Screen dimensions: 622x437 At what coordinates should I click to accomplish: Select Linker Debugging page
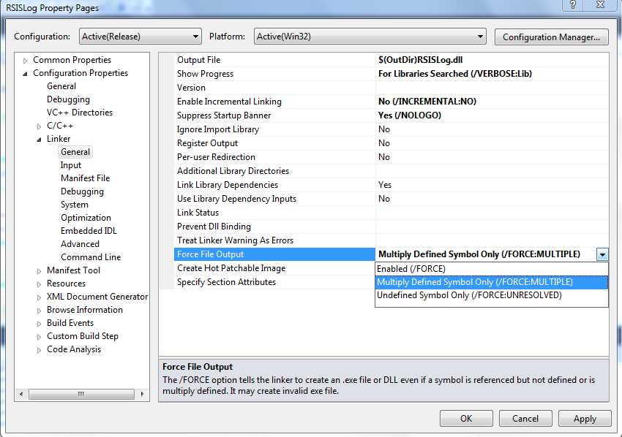coord(82,191)
